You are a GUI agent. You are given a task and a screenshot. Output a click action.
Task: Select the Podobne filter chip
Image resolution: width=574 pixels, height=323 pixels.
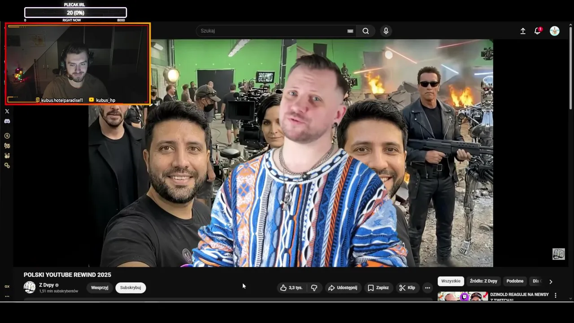(515, 281)
